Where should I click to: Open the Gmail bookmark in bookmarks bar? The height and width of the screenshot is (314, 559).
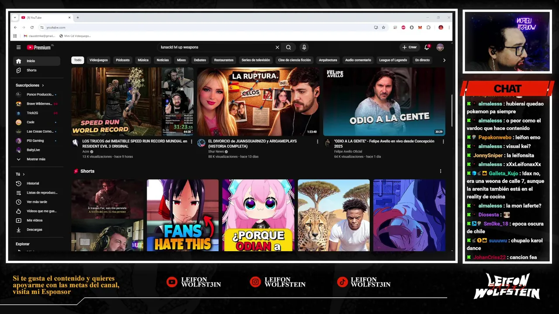pyautogui.click(x=39, y=36)
